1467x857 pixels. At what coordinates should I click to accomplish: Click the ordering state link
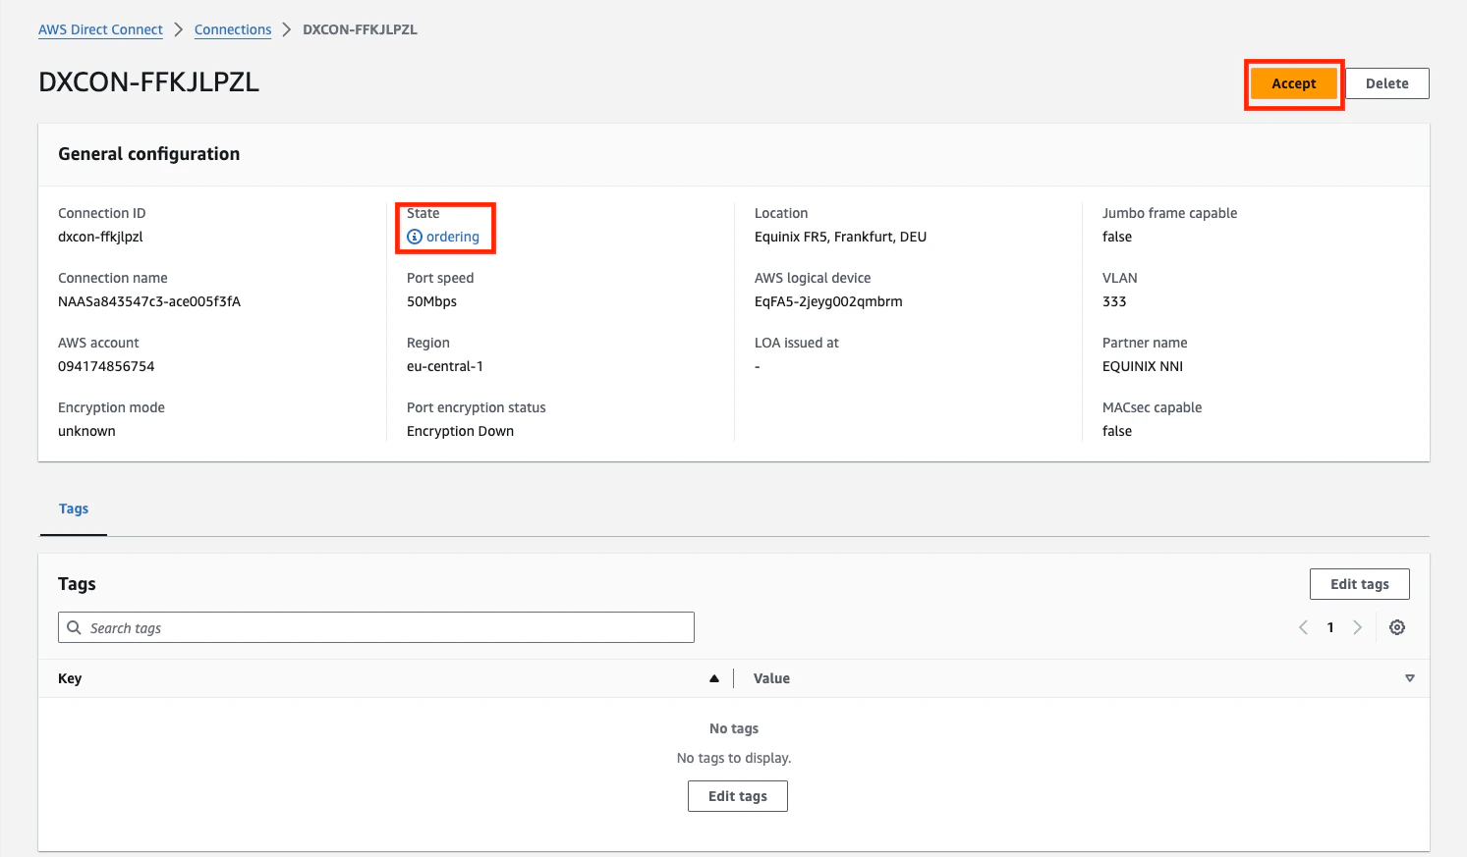(x=454, y=236)
